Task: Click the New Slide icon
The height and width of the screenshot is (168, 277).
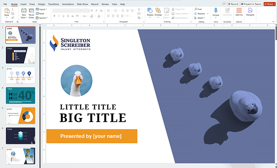Action: pyautogui.click(x=24, y=11)
